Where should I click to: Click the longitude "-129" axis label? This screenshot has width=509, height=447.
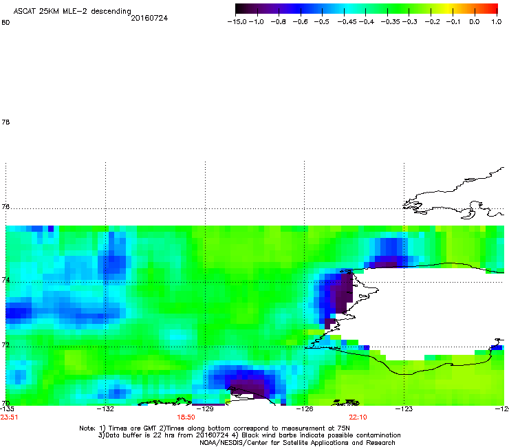click(205, 408)
